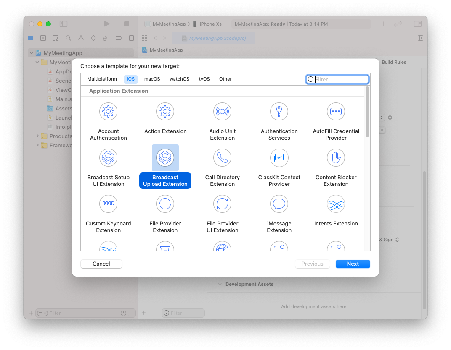Open the Test navigator diamond icon

pyautogui.click(x=93, y=38)
